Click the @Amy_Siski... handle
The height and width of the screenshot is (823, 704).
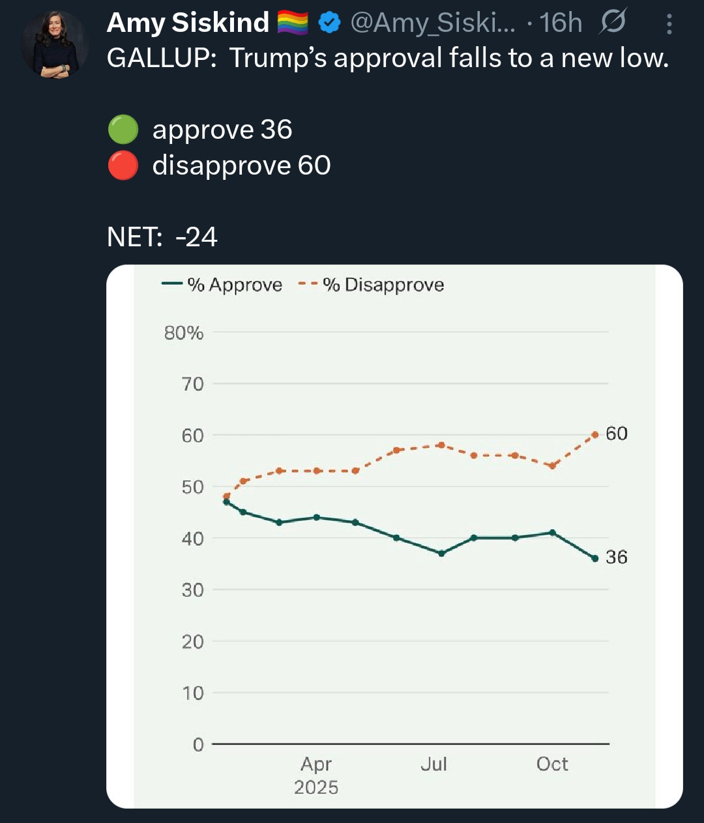pyautogui.click(x=433, y=23)
